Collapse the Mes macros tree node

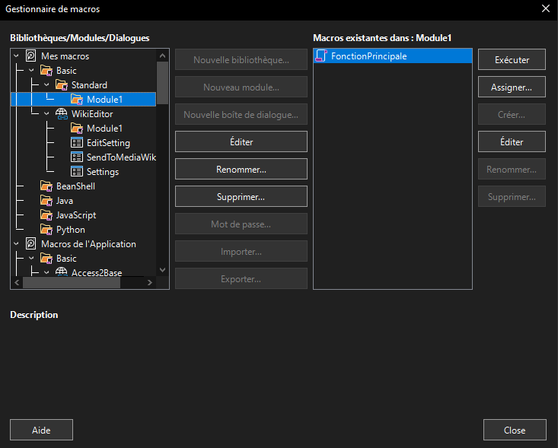[x=17, y=56]
